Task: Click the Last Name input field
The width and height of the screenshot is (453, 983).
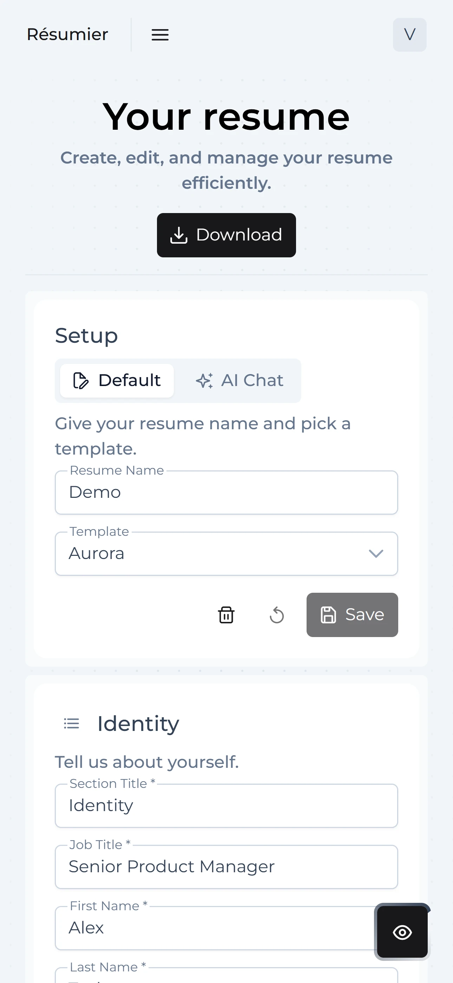Action: coord(226,978)
